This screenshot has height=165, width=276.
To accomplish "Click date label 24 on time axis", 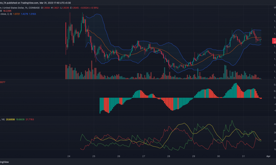I will click(x=69, y=156).
